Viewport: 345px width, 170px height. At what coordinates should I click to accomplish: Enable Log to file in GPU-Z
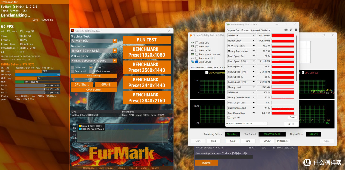[x=229, y=117]
